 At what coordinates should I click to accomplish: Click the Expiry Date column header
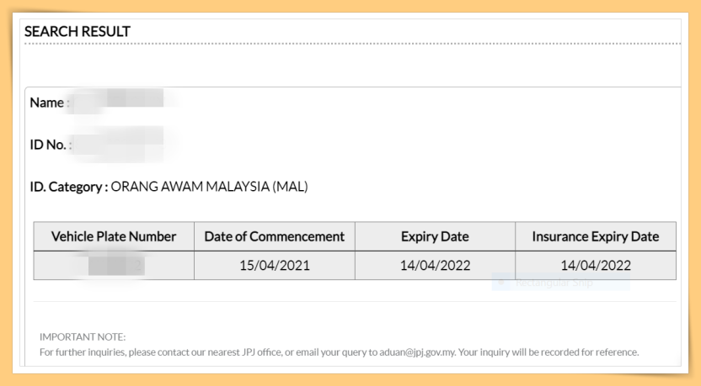435,236
